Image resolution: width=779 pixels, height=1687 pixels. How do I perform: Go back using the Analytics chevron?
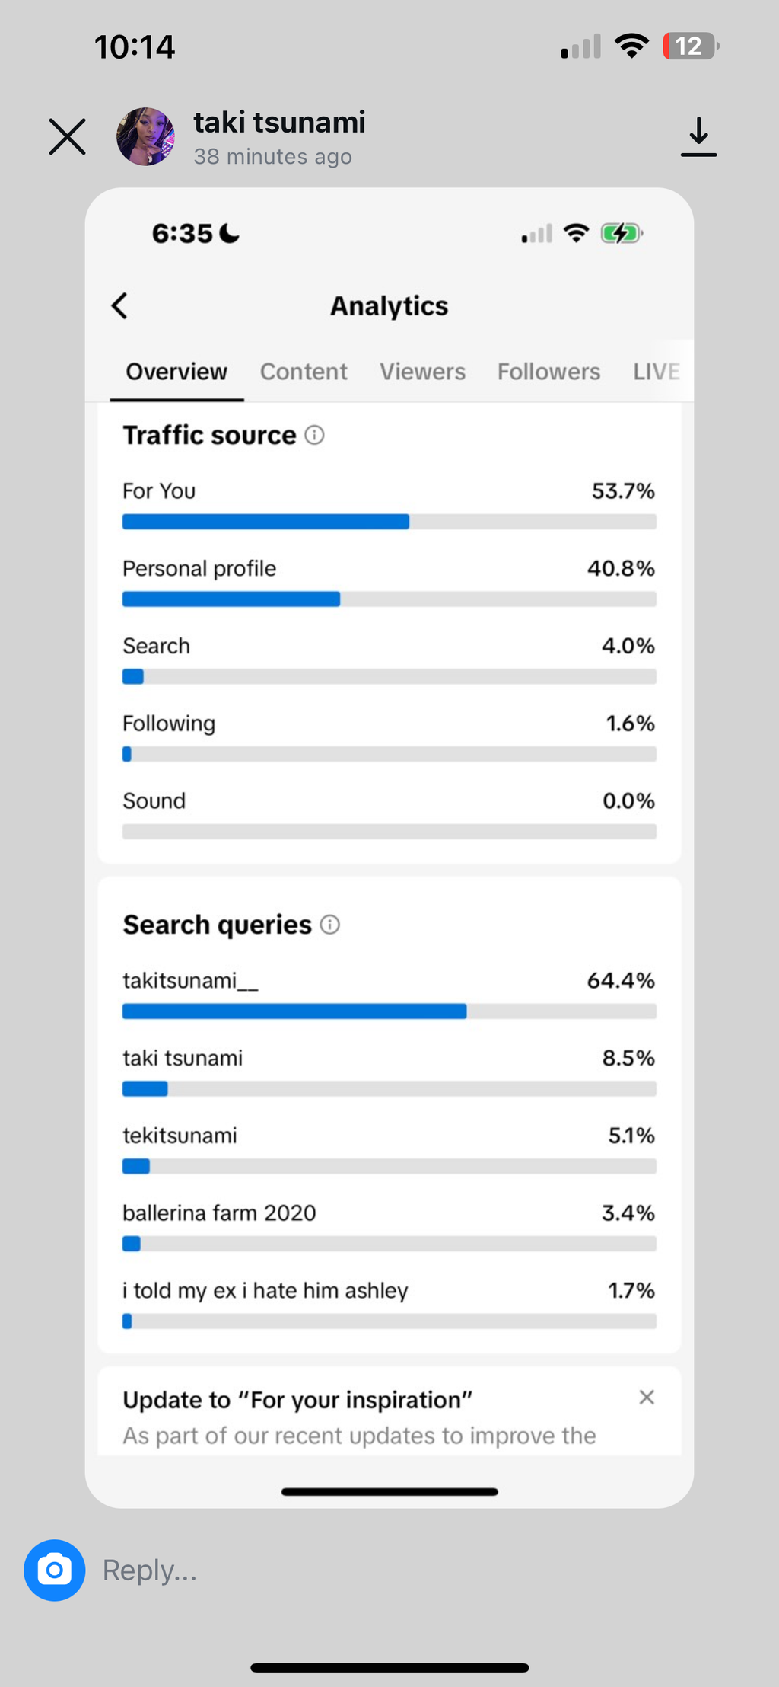point(119,305)
